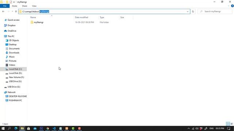Sort by the Type column header

102,17
